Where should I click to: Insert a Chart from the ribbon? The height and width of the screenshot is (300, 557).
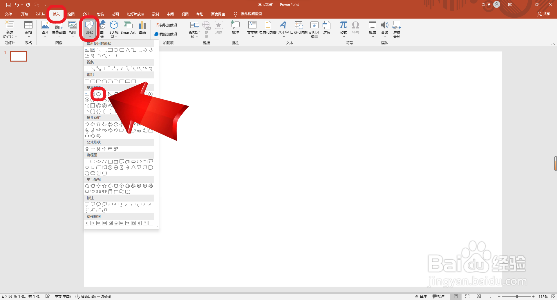(x=142, y=28)
